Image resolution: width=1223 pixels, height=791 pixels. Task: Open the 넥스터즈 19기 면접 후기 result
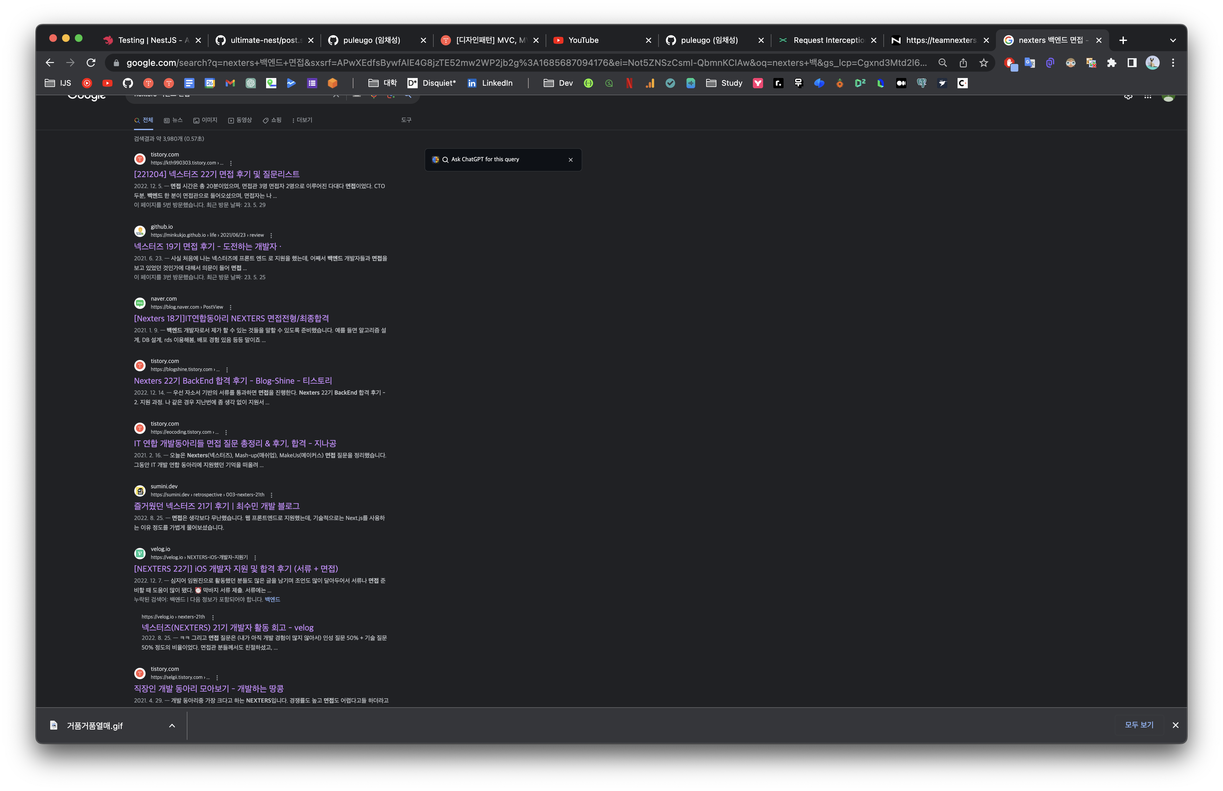tap(205, 247)
